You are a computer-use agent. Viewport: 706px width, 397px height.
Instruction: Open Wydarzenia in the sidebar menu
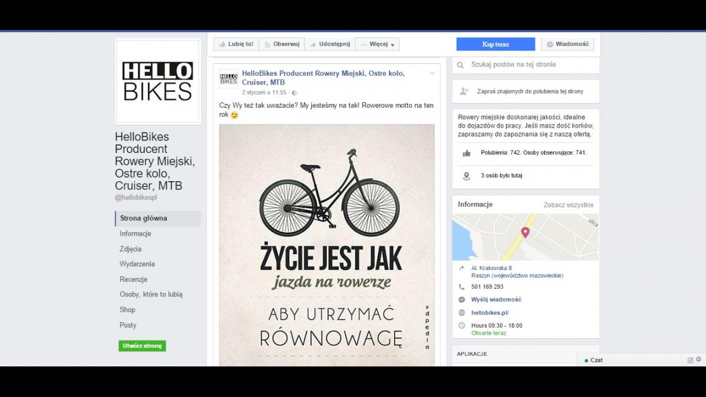(137, 264)
